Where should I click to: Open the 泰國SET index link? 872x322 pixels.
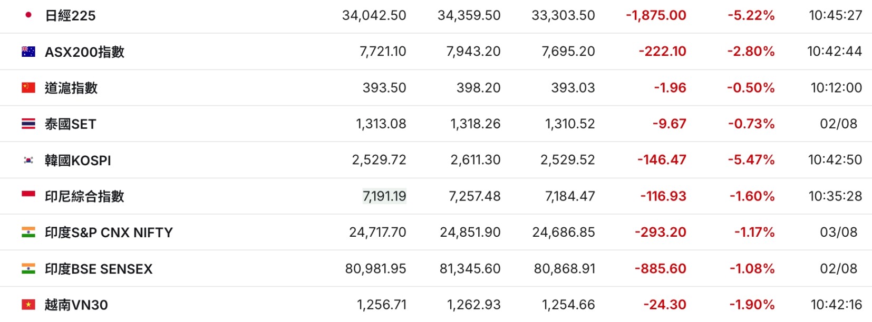pyautogui.click(x=70, y=124)
